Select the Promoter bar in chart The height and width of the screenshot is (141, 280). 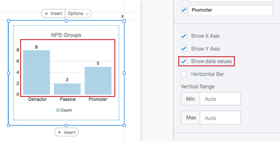[x=98, y=81]
